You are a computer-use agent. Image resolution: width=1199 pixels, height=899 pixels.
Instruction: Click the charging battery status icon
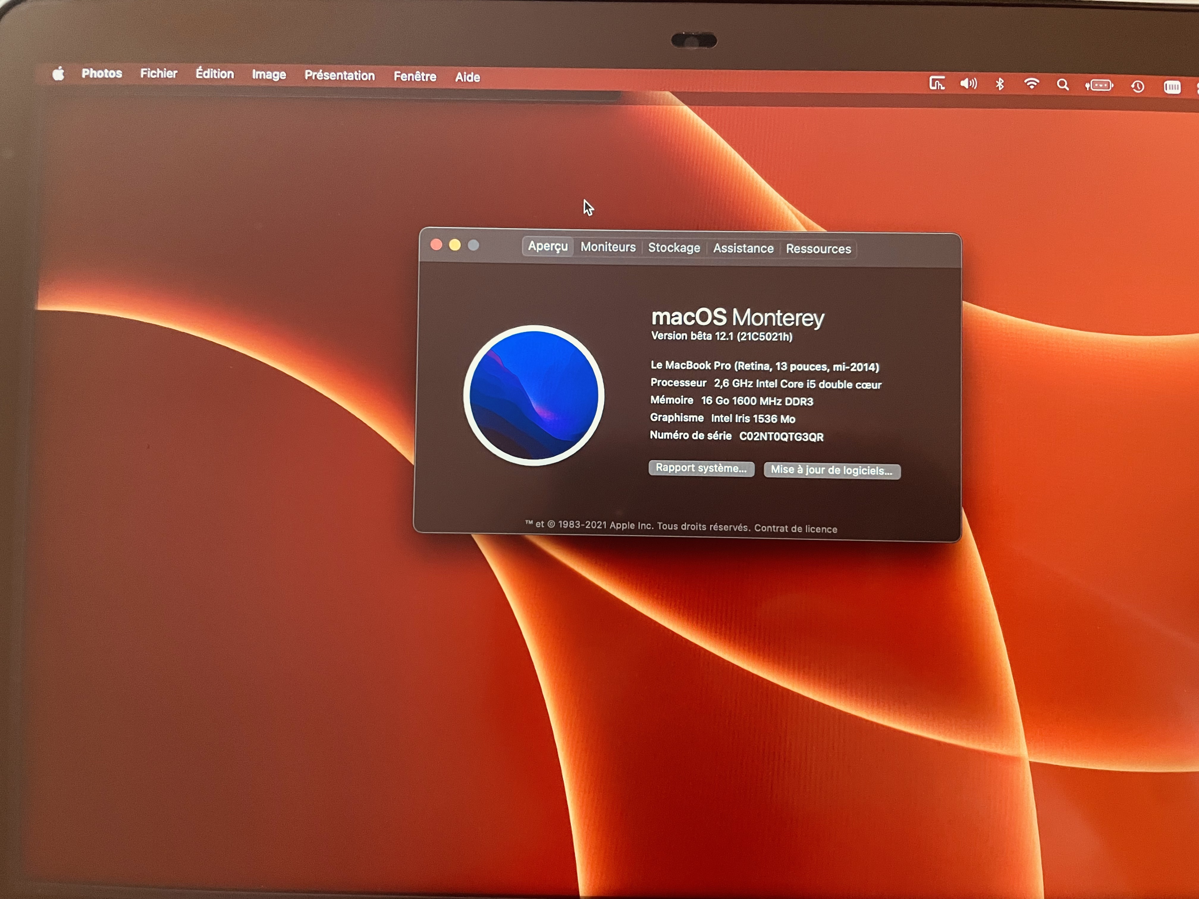[1099, 86]
